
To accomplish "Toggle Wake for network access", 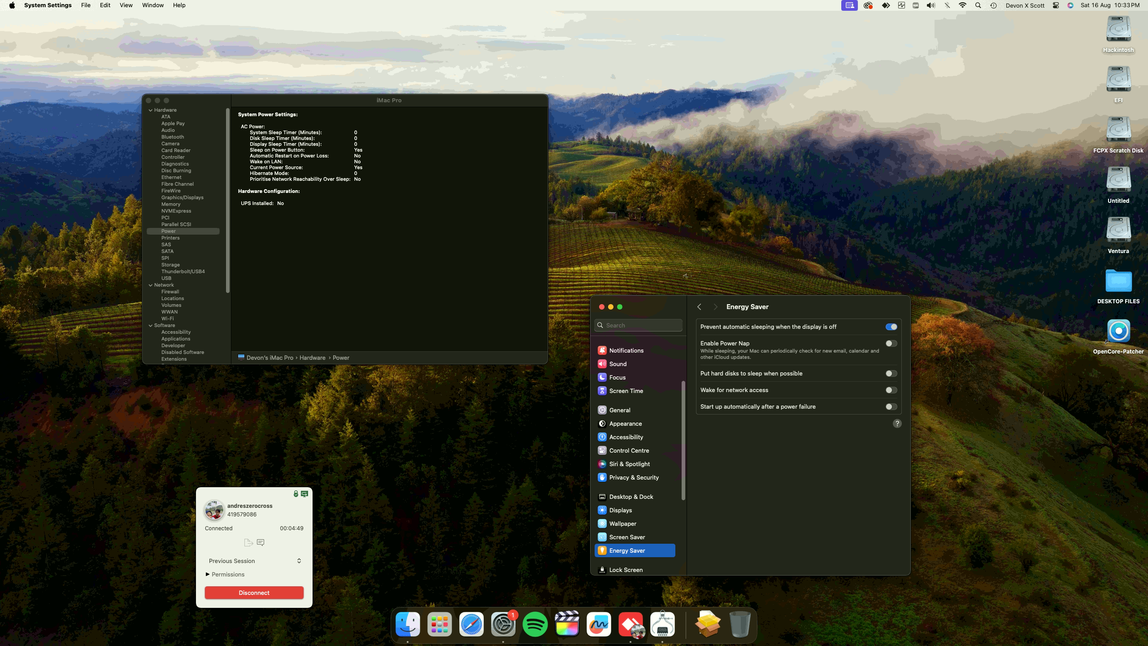I will click(x=891, y=390).
